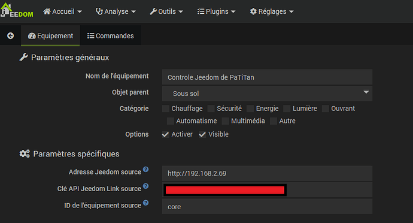Uncheck the Activer checkbox
Screen dimensions: 413x223
(165, 134)
